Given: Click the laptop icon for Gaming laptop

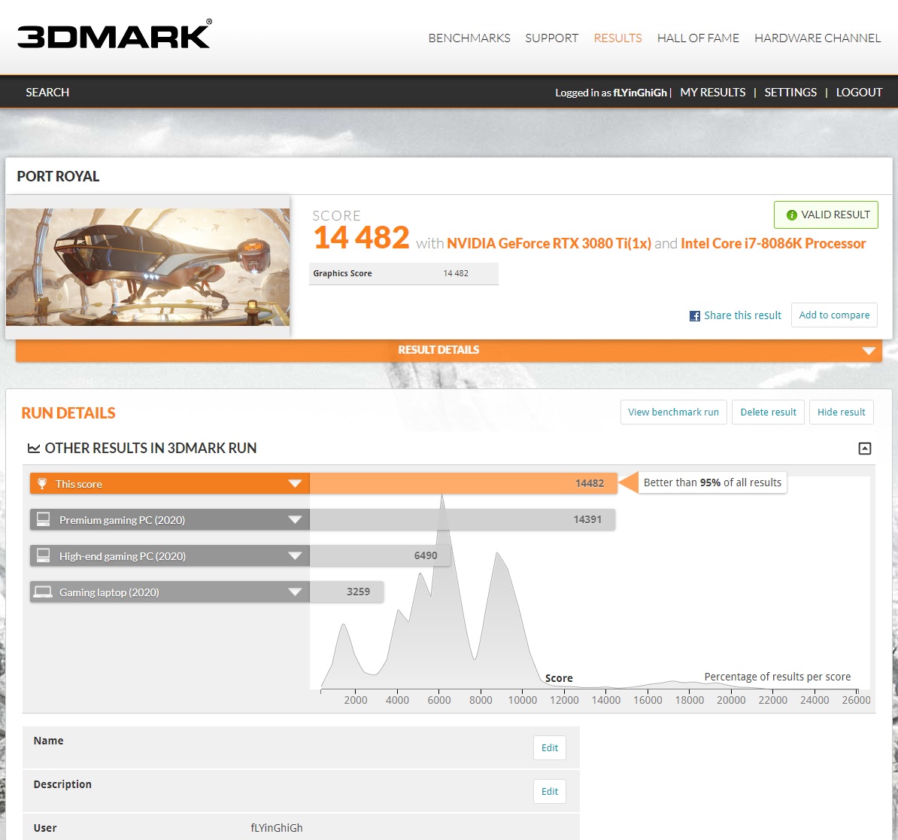Looking at the screenshot, I should pos(43,592).
